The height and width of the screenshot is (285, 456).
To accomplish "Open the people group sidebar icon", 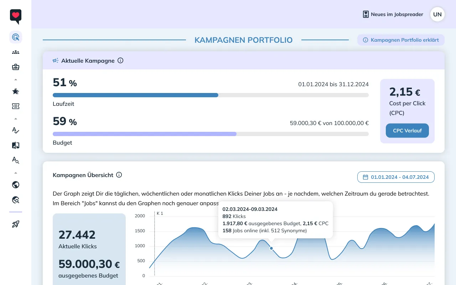I will (x=16, y=52).
